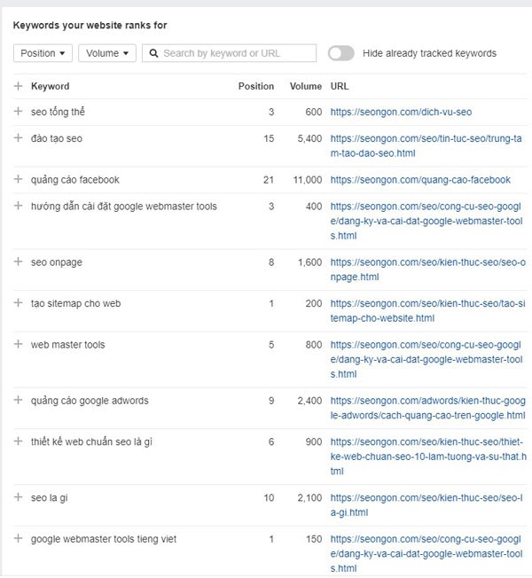Click plus icon next to 'seo onpage'

[18, 262]
